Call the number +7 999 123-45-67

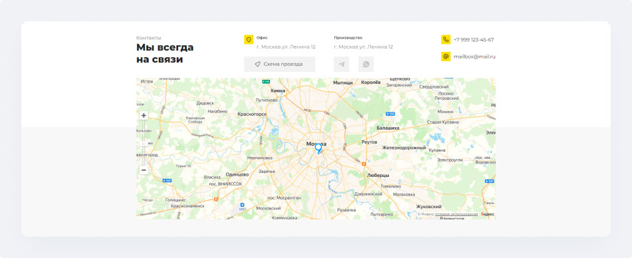[474, 39]
